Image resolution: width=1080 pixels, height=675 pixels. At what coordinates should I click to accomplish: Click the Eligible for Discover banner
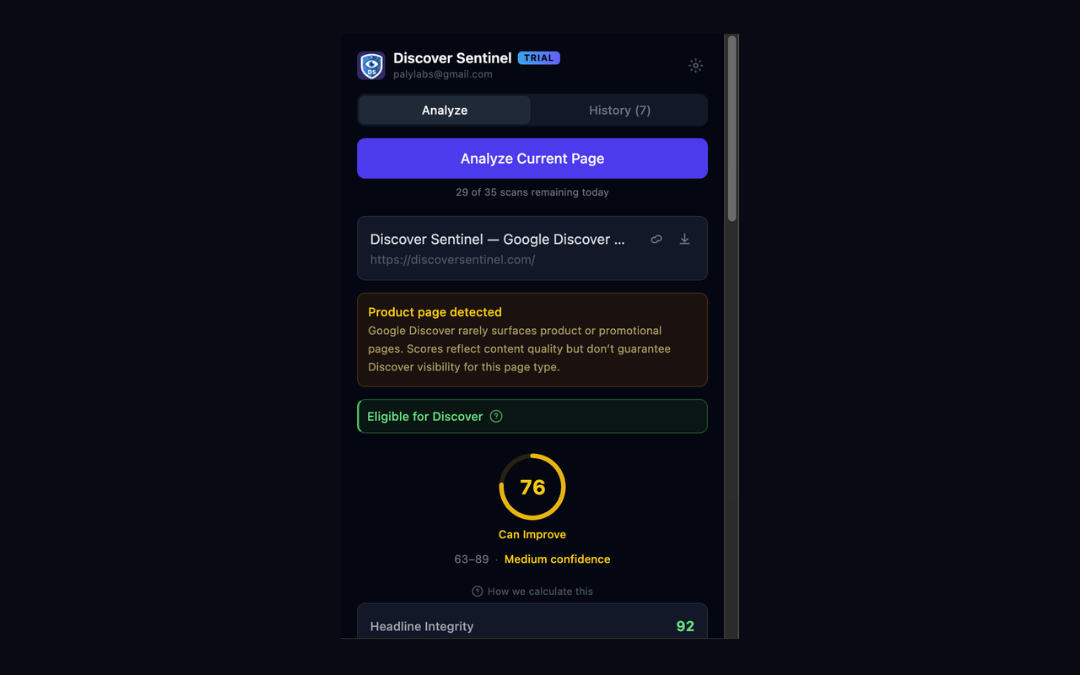click(x=532, y=416)
